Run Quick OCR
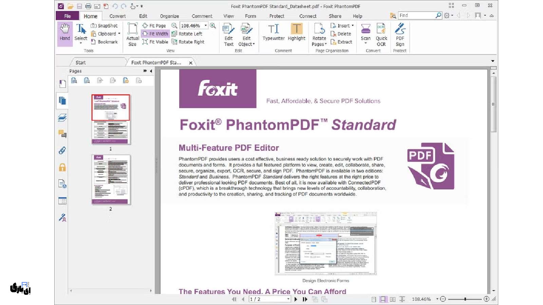Screen dimensions: 543x305 (381, 35)
